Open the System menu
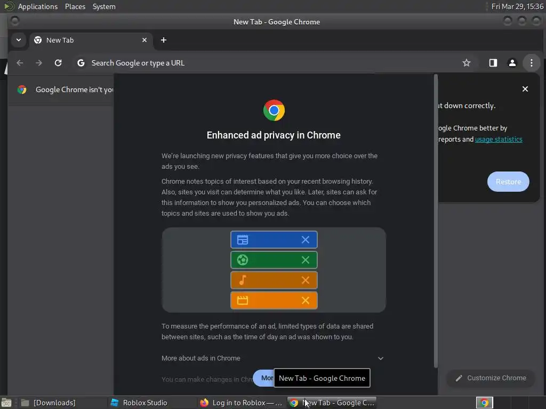This screenshot has width=546, height=409. (x=104, y=6)
